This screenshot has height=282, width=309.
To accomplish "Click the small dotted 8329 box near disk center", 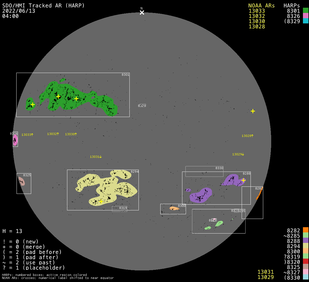I will [142, 105].
